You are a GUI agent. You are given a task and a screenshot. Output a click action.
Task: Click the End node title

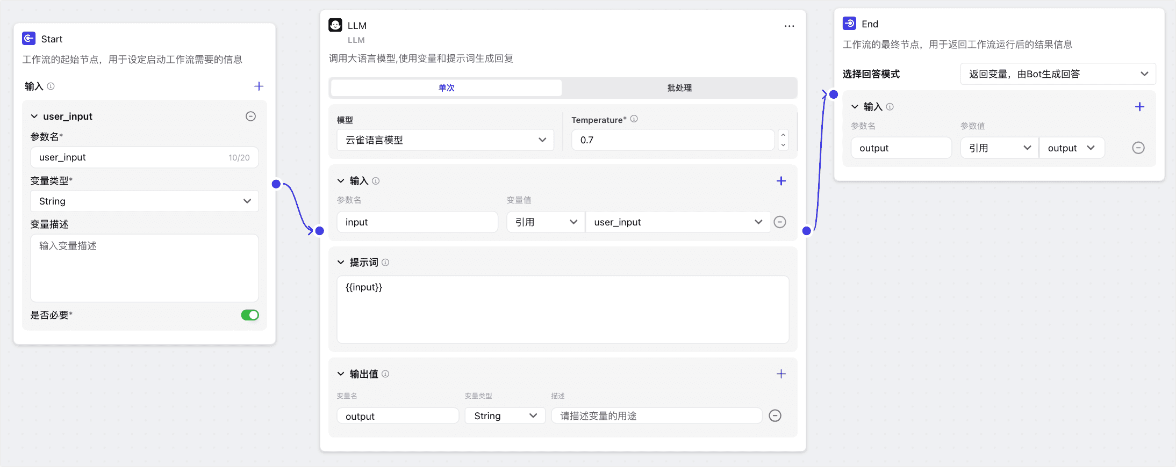tap(870, 24)
